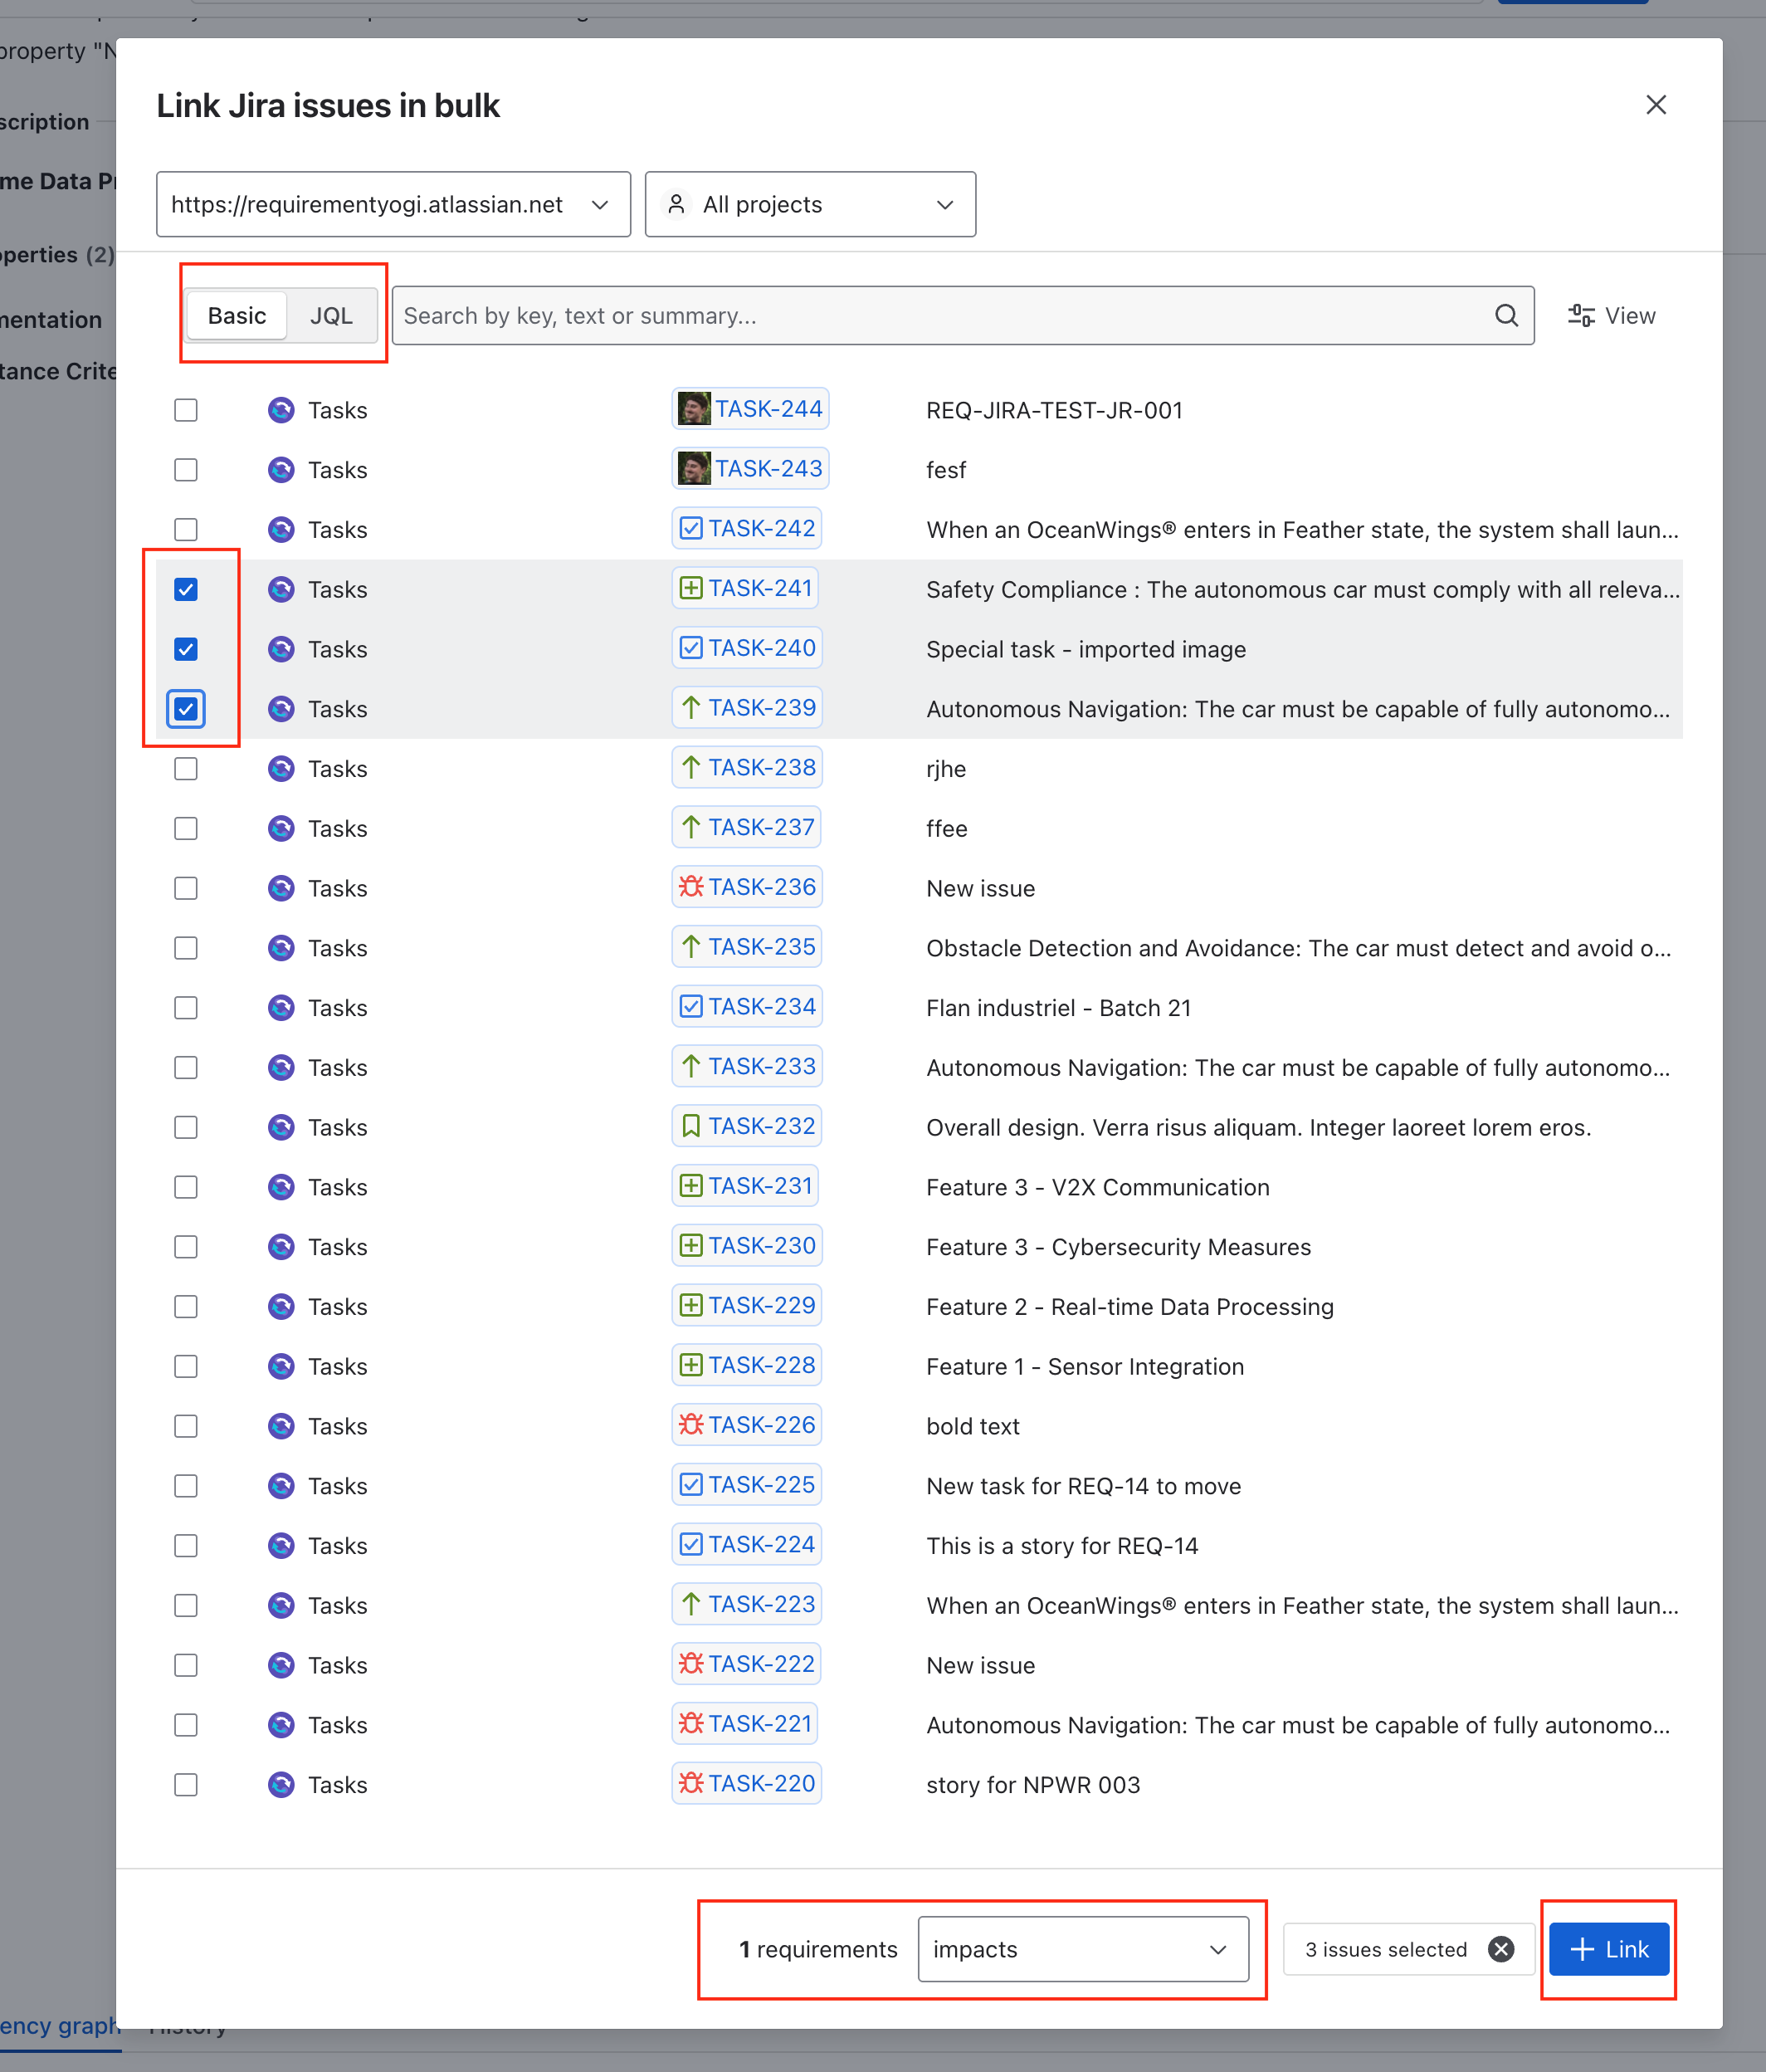
Task: Click the user avatar on TASK-244
Action: tap(694, 409)
